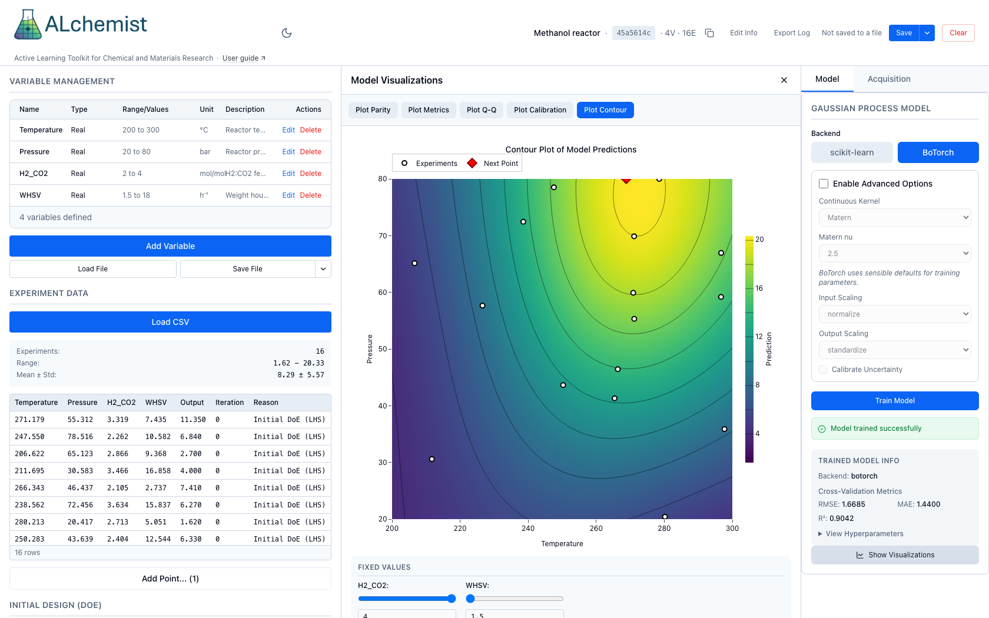
Task: Click the chart icon in Show Visualizations
Action: (860, 555)
